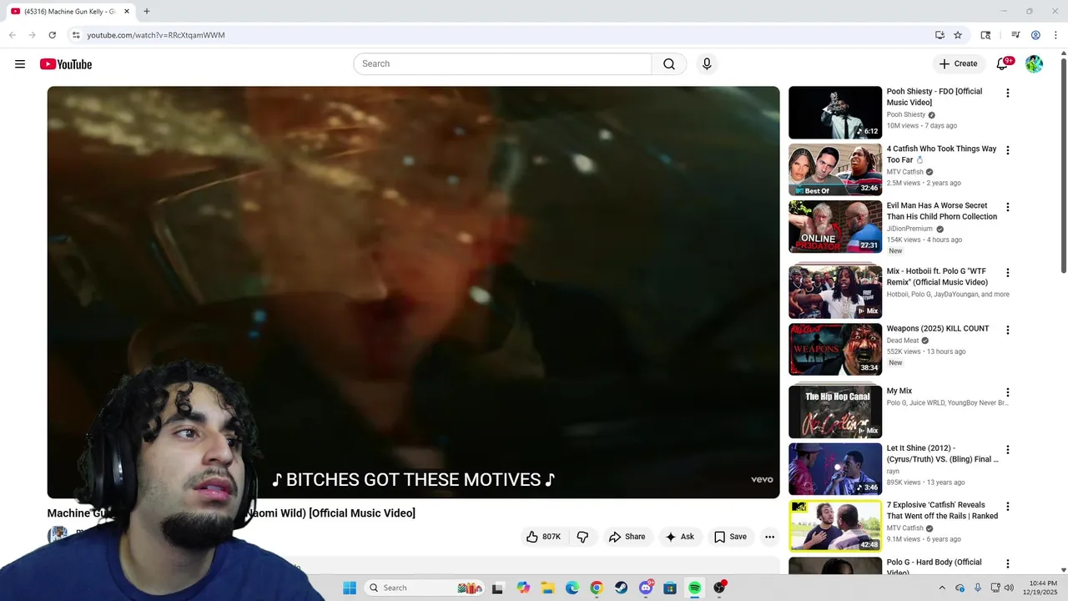Click inside the YouTube search box
Viewport: 1068px width, 601px height.
tap(502, 64)
